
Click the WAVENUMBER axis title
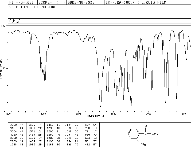pos(96,116)
